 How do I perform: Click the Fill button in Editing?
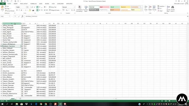point(159,9)
